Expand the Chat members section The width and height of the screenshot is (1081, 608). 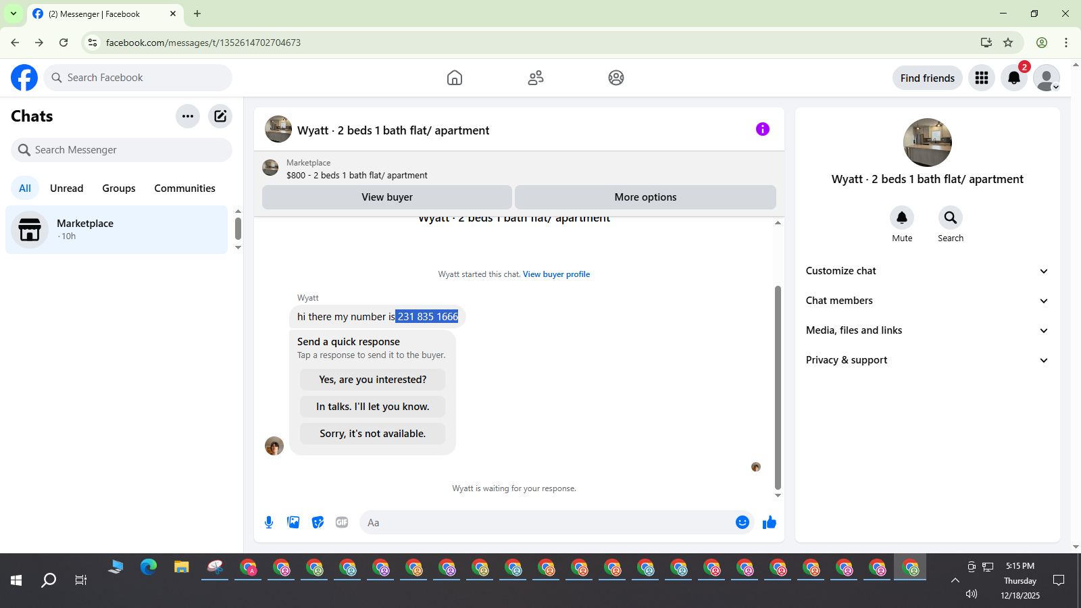coord(928,301)
